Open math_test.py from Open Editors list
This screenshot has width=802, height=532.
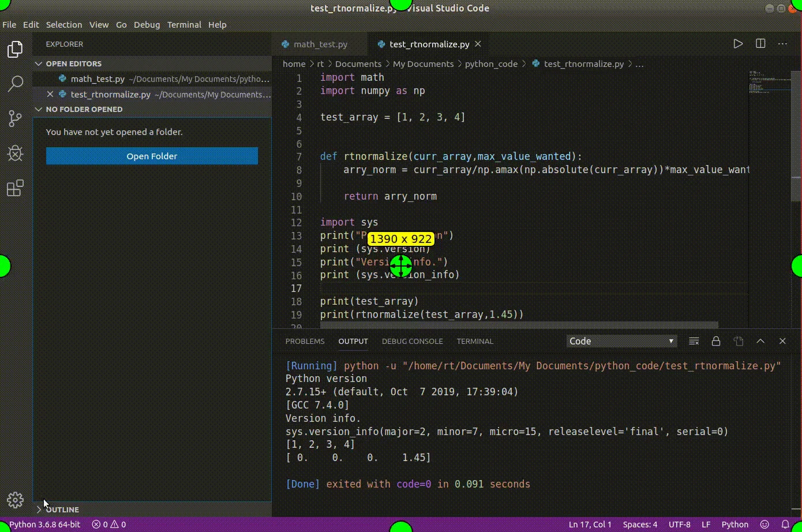coord(152,79)
